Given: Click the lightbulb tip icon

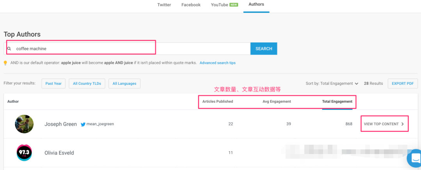Looking at the screenshot, I should (5, 63).
